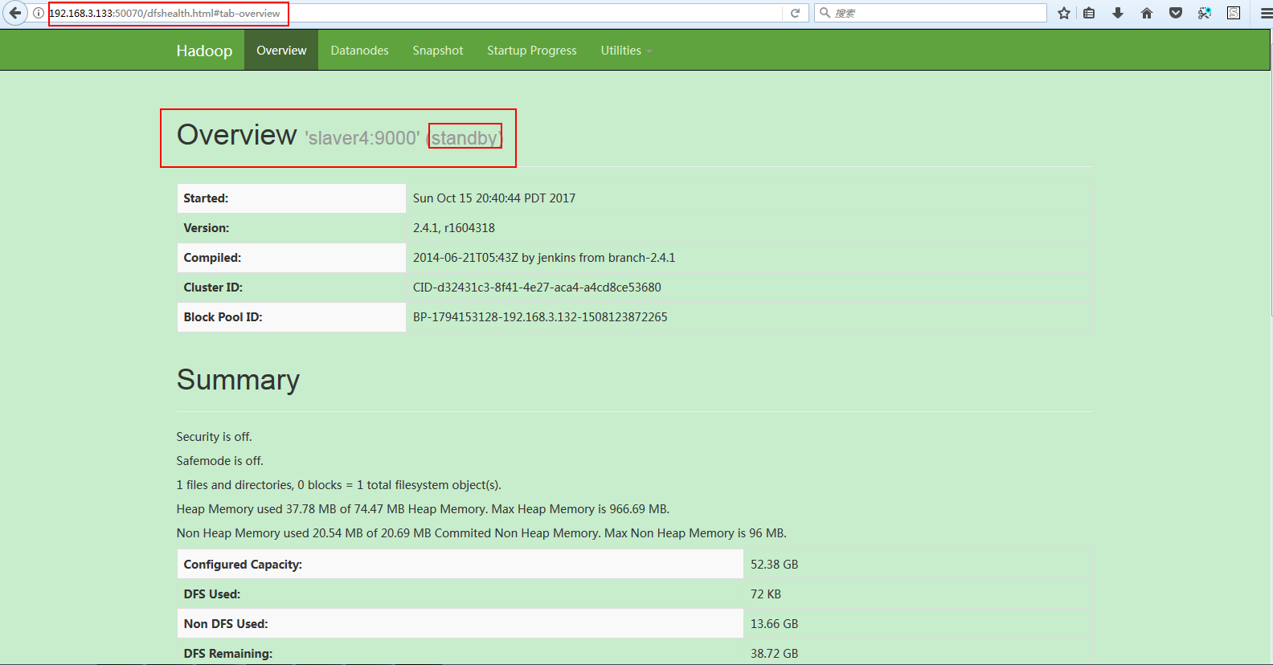This screenshot has width=1273, height=665.
Task: Open the downloads arrow icon
Action: (x=1118, y=13)
